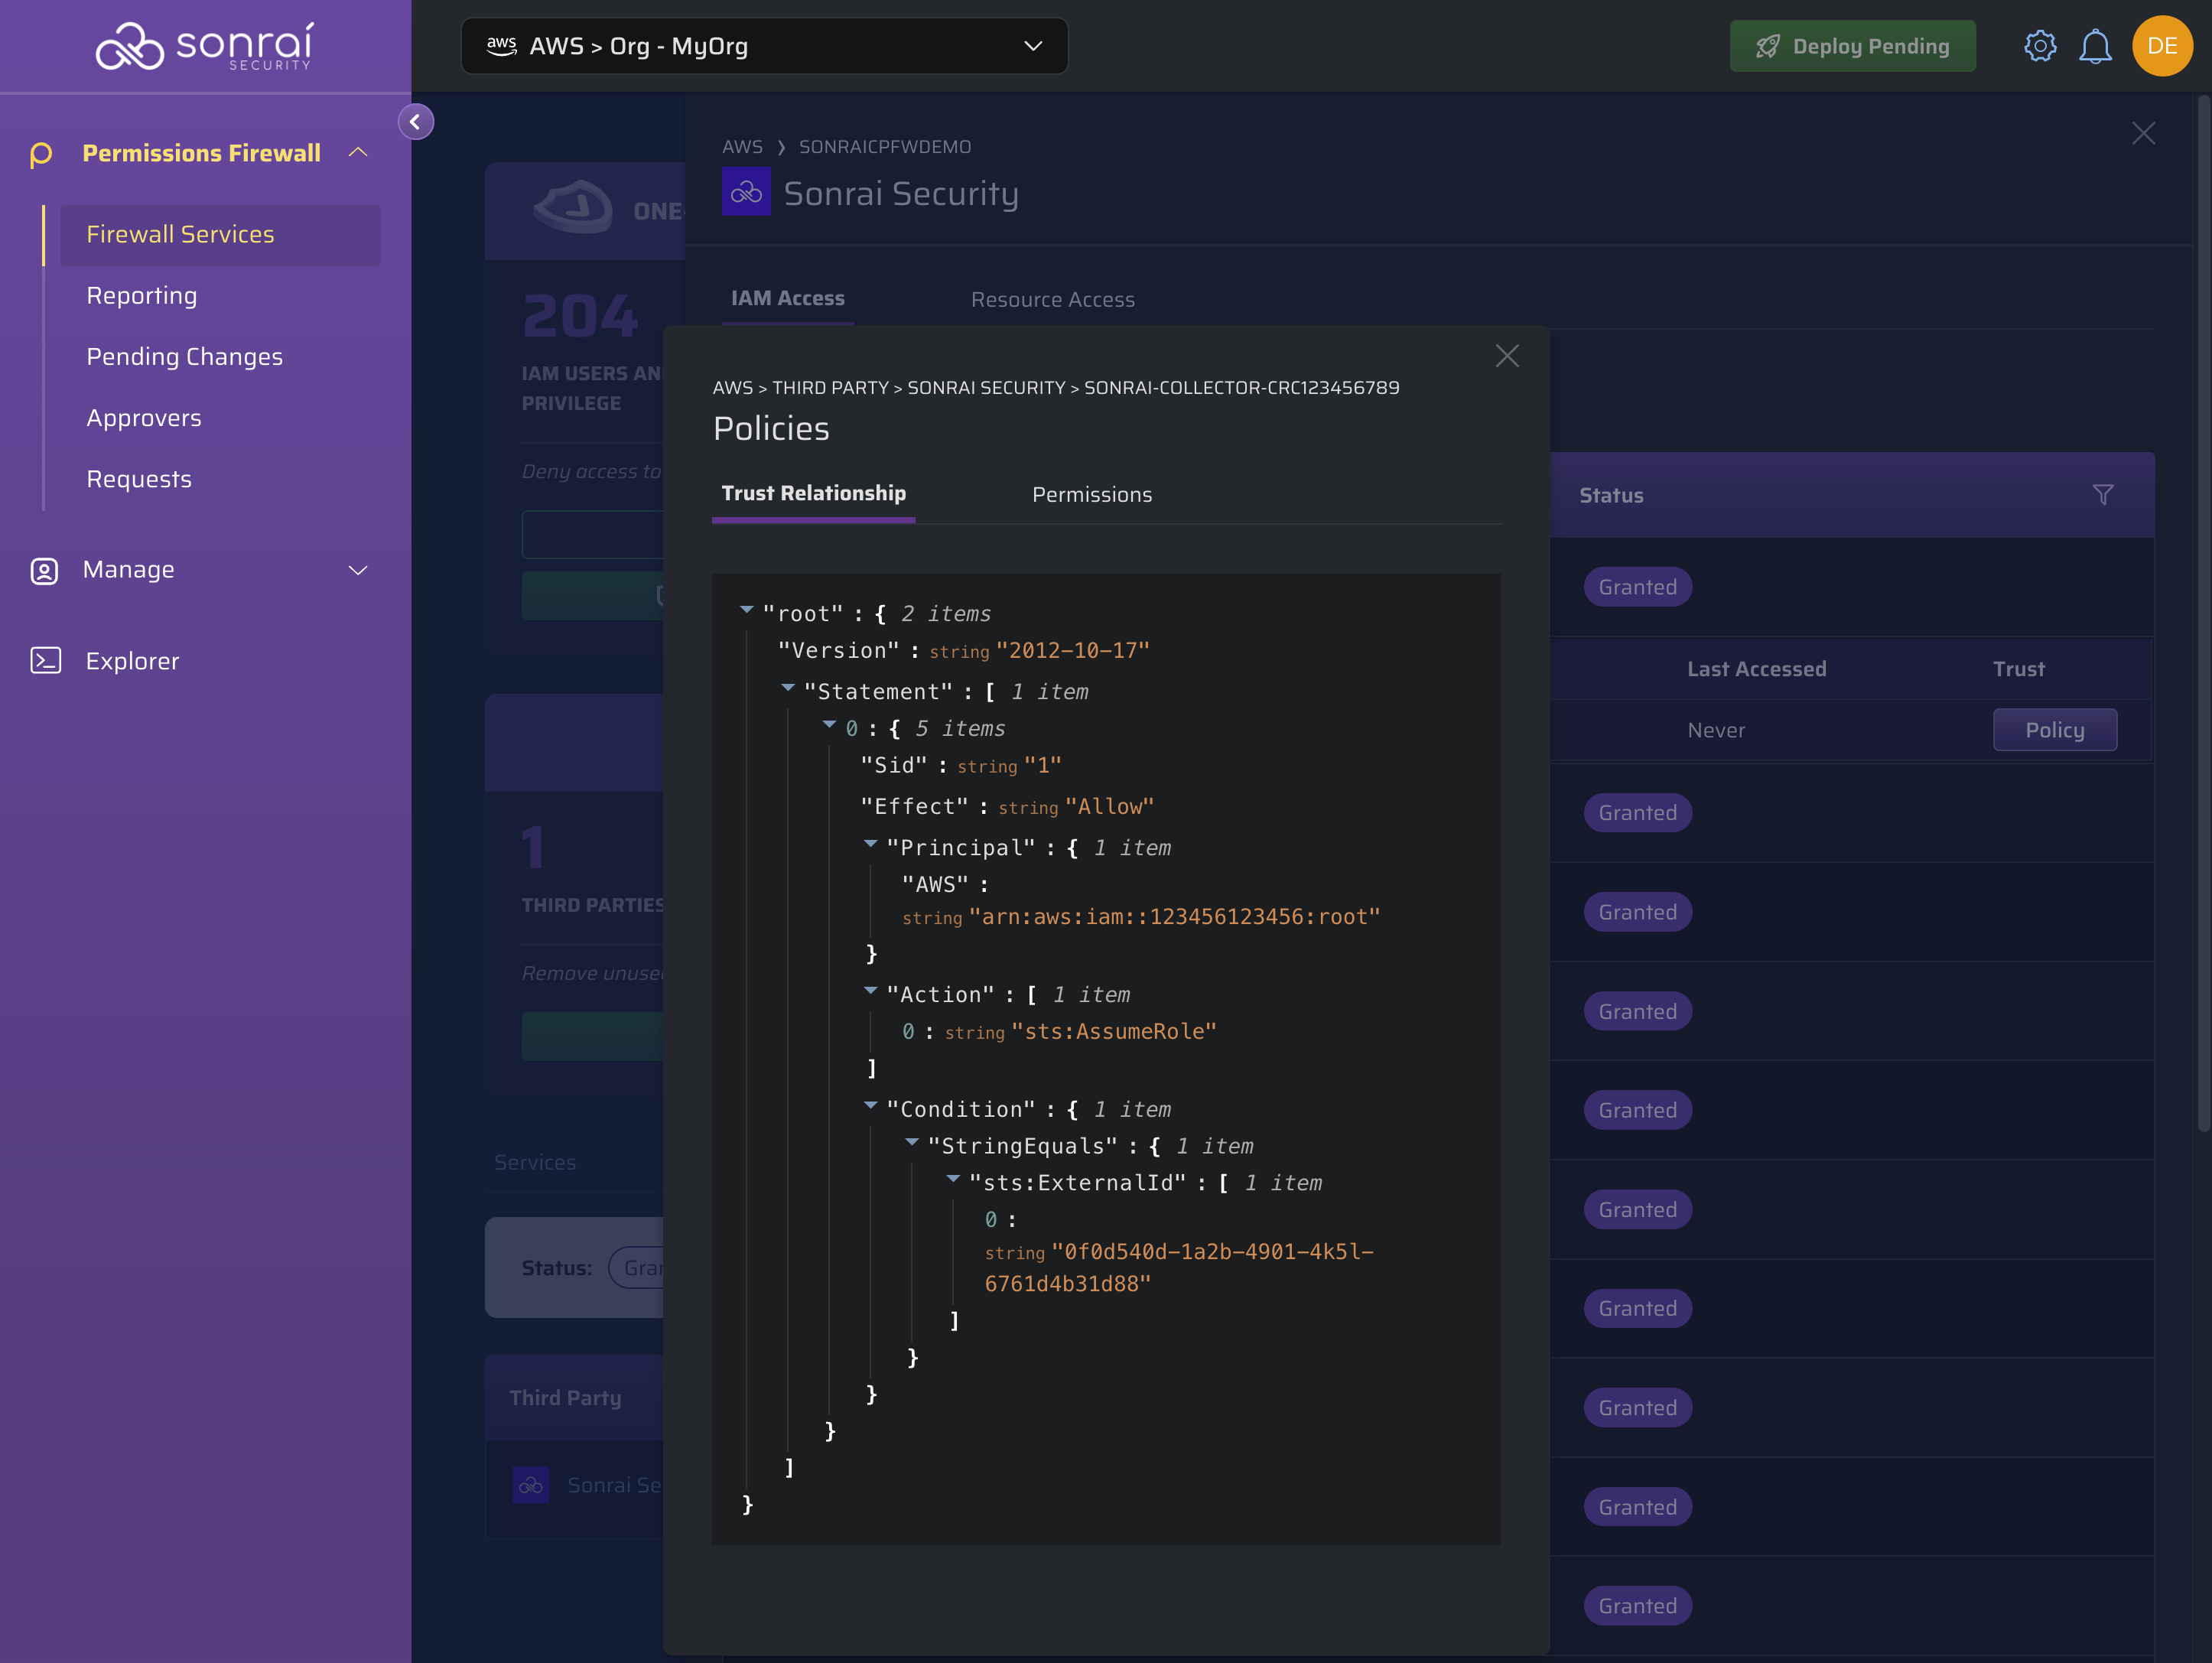This screenshot has width=2212, height=1663.
Task: Click the "arn:aws:iam::123456123456:root" value
Action: [x=1175, y=917]
